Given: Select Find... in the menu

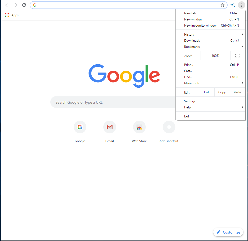Looking at the screenshot, I should (x=210, y=77).
